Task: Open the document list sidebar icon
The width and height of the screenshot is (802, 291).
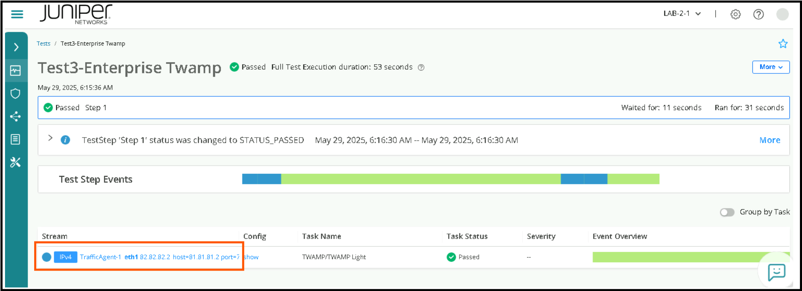Action: coord(15,139)
